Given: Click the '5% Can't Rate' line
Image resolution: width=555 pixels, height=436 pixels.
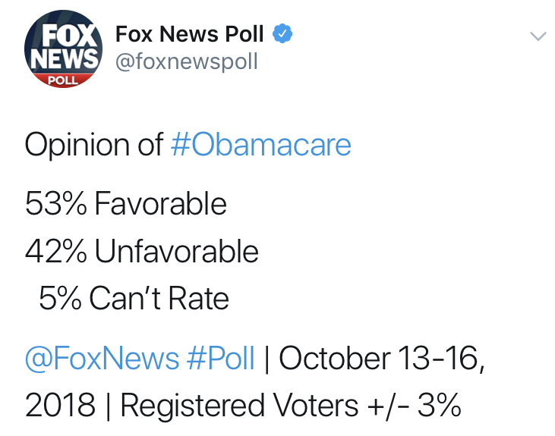Looking at the screenshot, I should 134,298.
